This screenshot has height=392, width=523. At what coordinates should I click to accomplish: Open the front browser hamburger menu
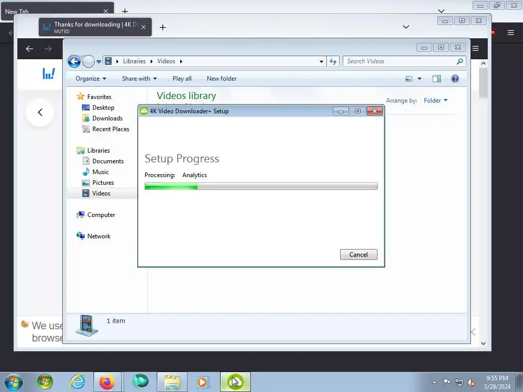point(476,48)
